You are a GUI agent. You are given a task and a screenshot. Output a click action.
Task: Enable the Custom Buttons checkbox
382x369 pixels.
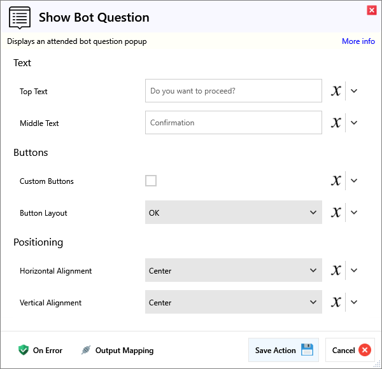pyautogui.click(x=151, y=181)
